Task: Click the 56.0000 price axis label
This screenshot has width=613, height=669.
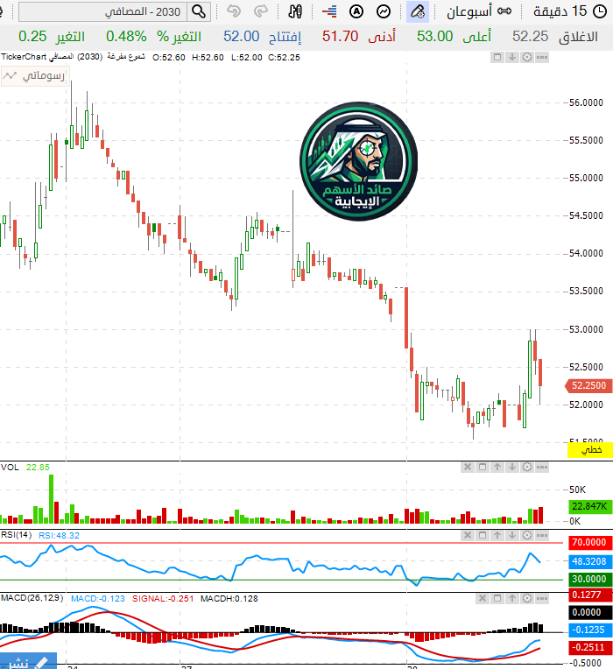Action: (x=586, y=102)
